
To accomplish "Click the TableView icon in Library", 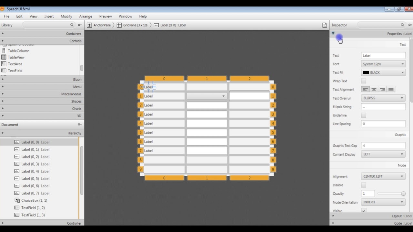I will tap(4, 57).
